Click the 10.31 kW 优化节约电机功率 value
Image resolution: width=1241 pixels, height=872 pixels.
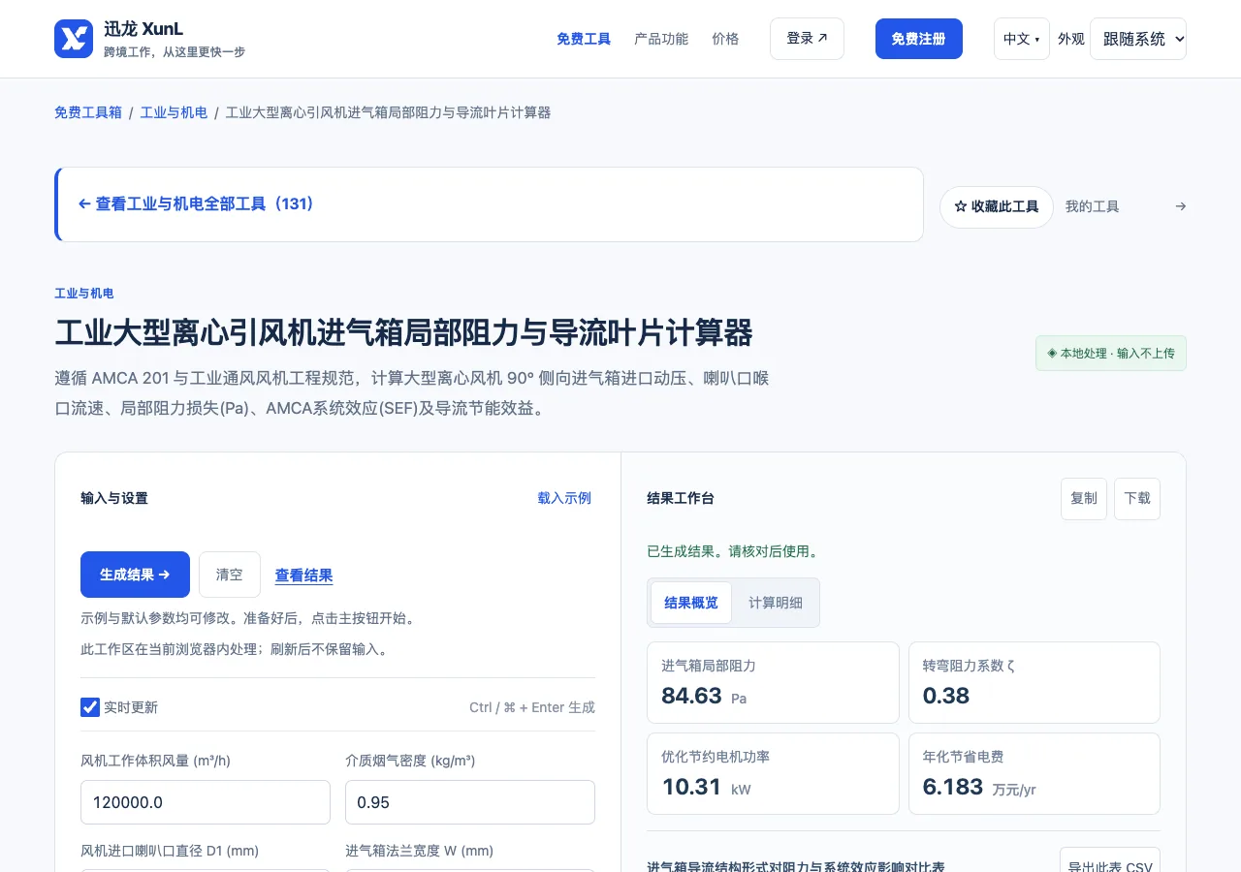(x=706, y=787)
